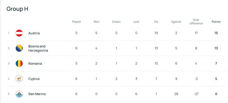Image resolution: width=228 pixels, height=103 pixels.
Task: Click the Lost column header
Action: pyautogui.click(x=136, y=22)
